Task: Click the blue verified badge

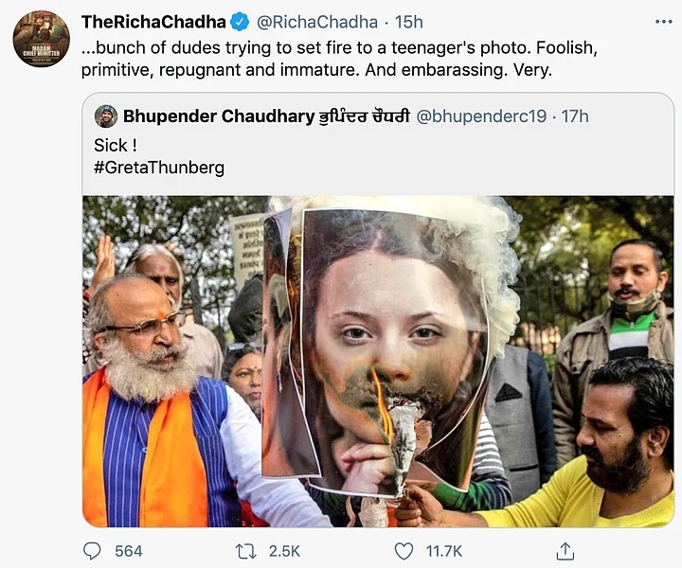Action: [240, 22]
